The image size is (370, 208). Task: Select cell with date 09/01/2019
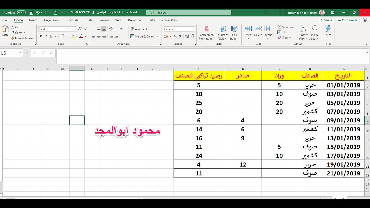pyautogui.click(x=343, y=120)
